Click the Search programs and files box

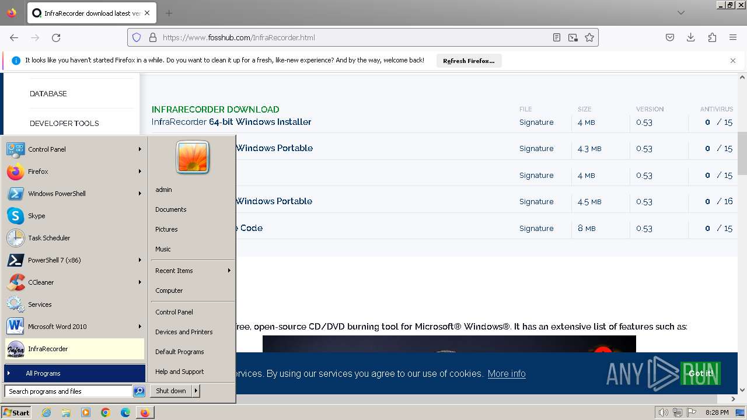[68, 391]
